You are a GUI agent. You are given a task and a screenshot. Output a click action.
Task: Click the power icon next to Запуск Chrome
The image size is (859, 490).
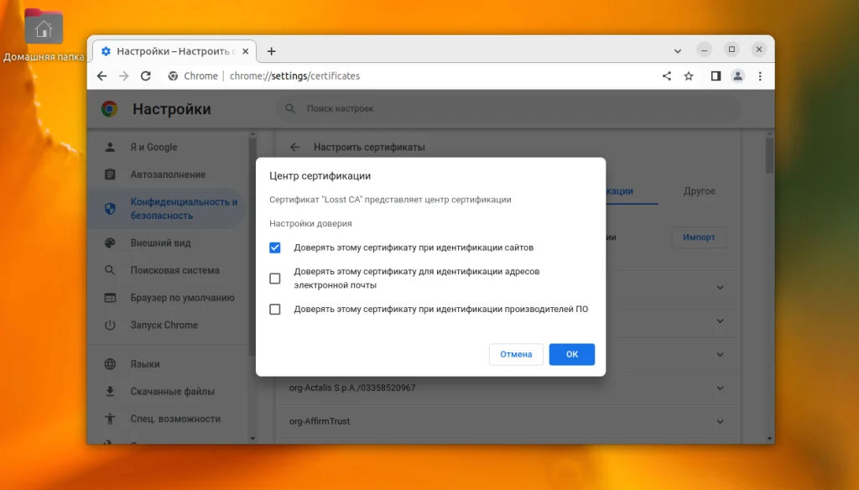tap(110, 325)
